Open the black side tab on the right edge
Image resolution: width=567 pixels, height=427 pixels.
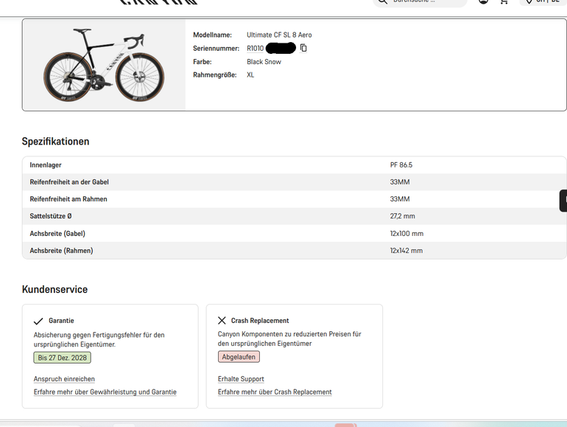563,201
